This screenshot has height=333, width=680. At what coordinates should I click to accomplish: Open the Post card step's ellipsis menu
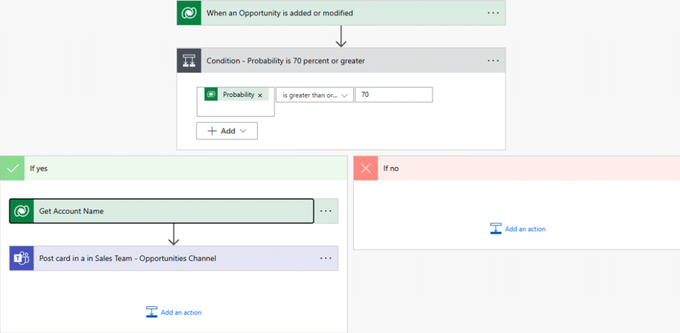coord(325,258)
